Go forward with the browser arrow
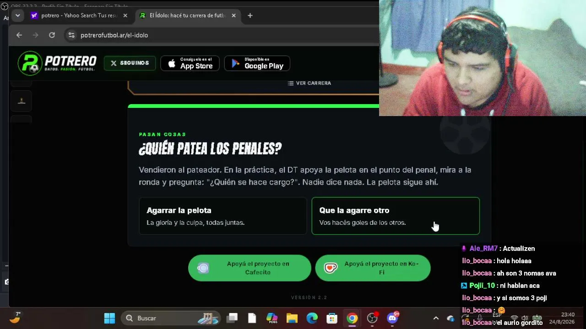The height and width of the screenshot is (329, 586). point(35,35)
